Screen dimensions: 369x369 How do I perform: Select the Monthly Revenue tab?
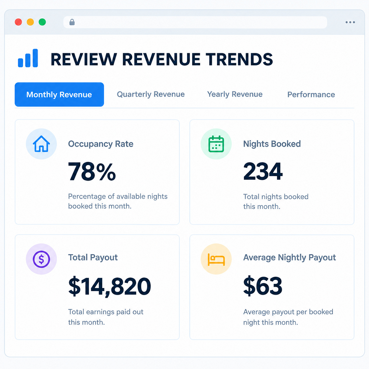(x=59, y=94)
